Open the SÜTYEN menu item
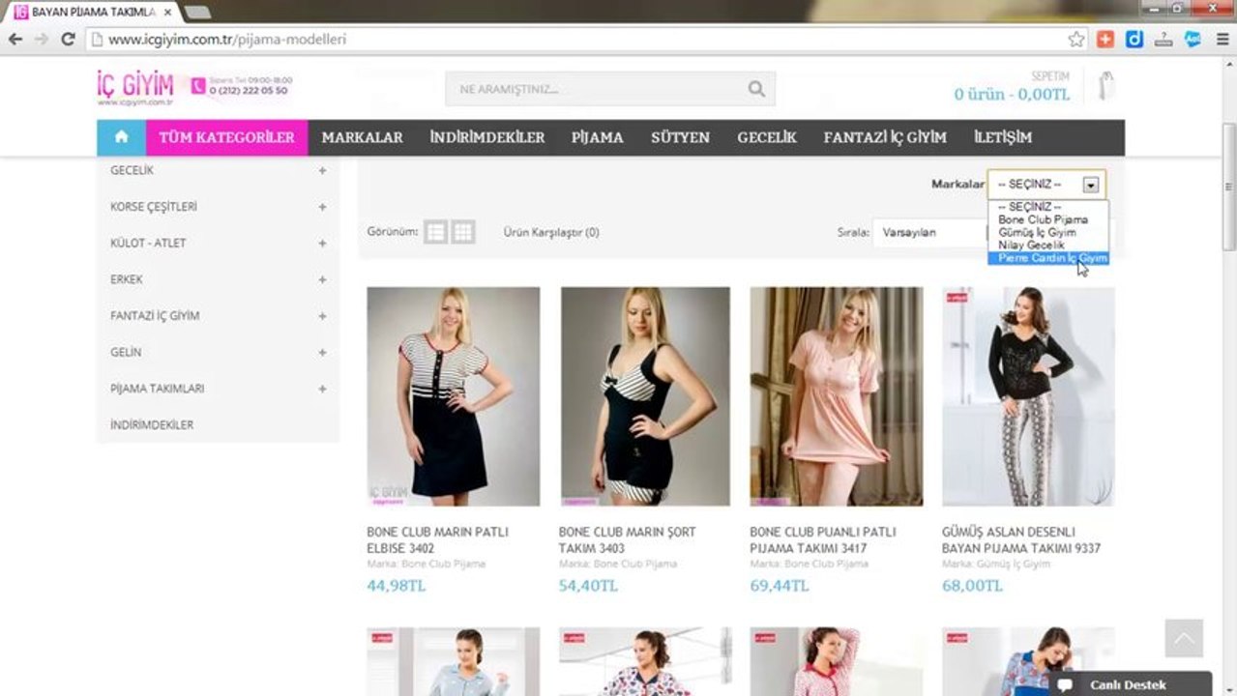Screen dimensions: 1237x696 pos(680,137)
